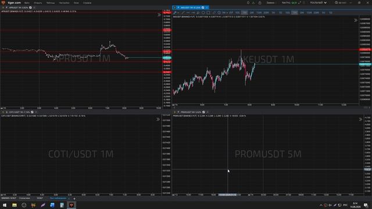Click the round clock-like icon in chart toolbar
The width and height of the screenshot is (372, 209).
pyautogui.click(x=219, y=13)
